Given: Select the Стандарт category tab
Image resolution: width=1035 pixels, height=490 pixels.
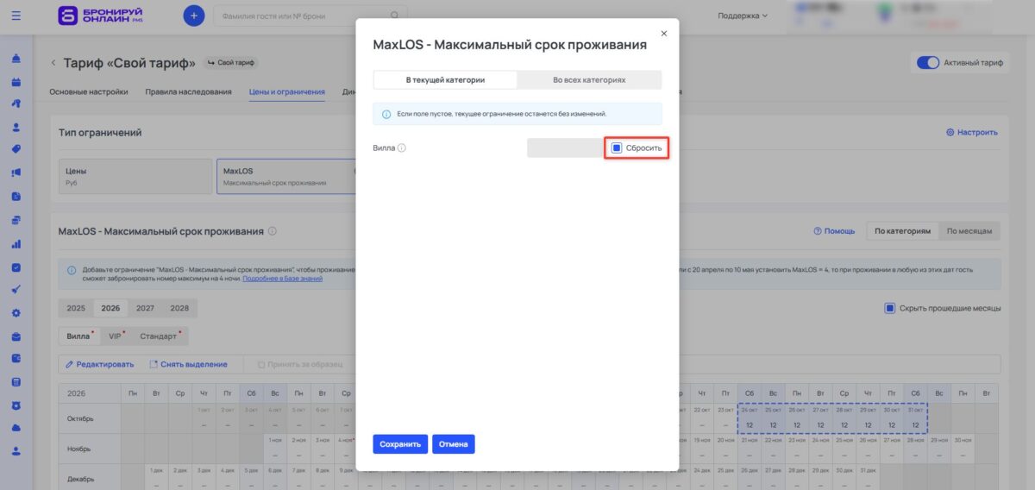Looking at the screenshot, I should [160, 336].
